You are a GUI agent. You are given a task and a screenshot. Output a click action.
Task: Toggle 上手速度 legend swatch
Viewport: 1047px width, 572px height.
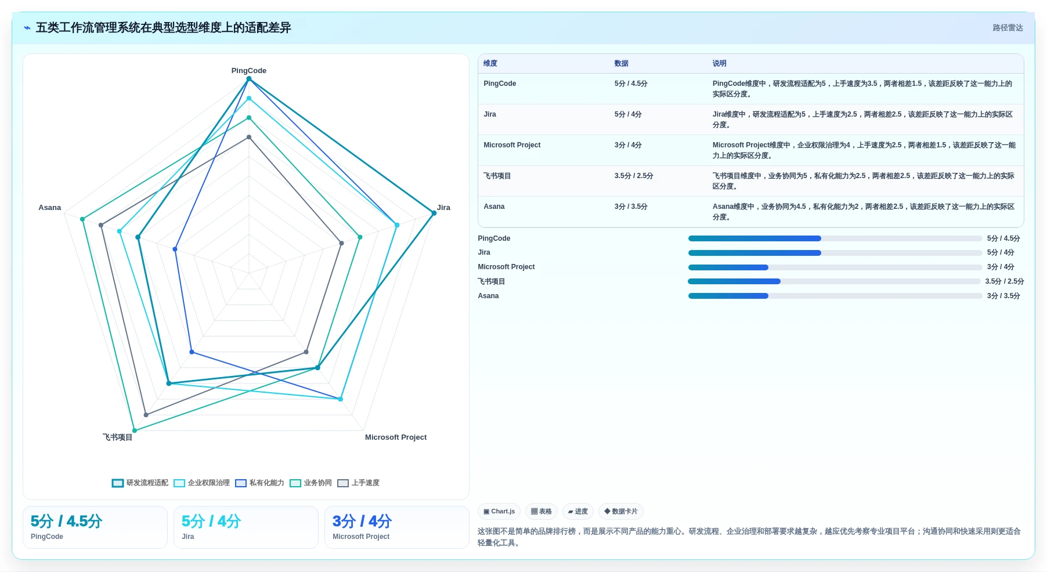343,483
